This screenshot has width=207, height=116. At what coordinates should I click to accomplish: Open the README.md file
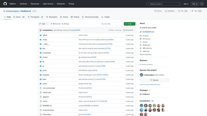[x=47, y=106]
